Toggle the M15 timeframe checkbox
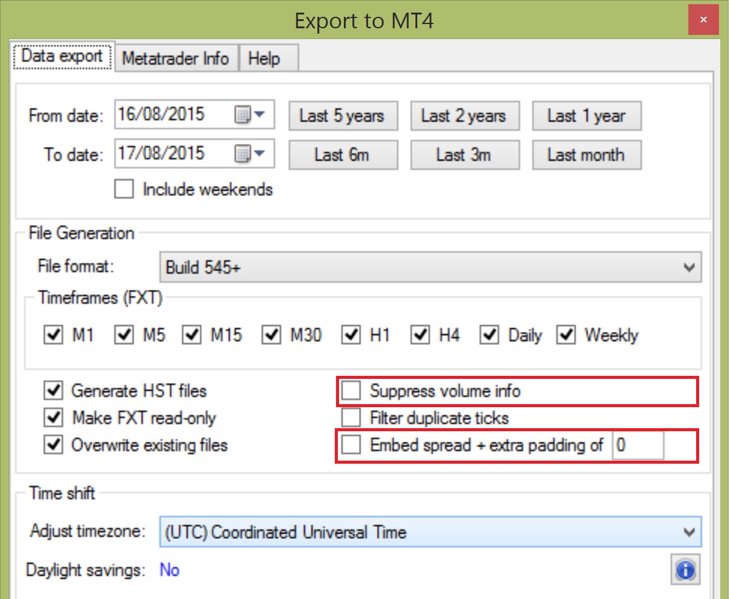This screenshot has width=731, height=599. (x=192, y=334)
